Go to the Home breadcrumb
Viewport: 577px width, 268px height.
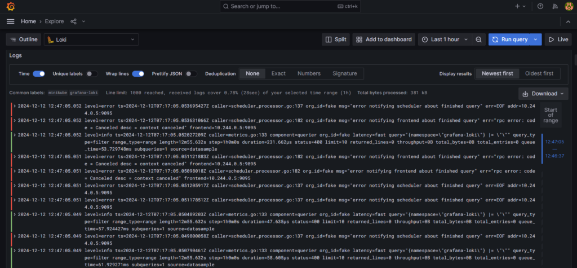28,21
